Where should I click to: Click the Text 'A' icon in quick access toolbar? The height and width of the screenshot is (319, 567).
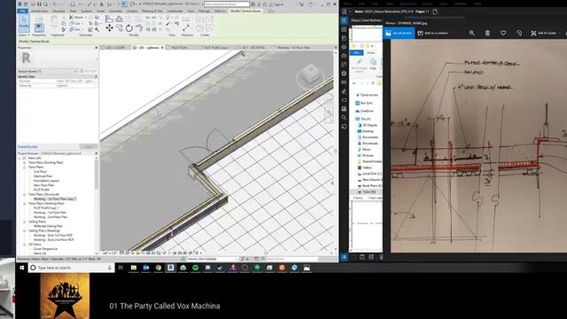pos(101,4)
